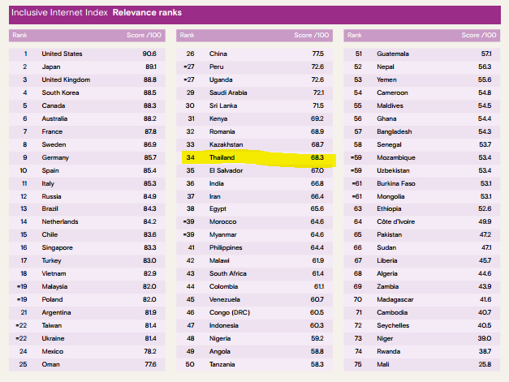
Task: Click the Seychelles row name
Action: [393, 325]
